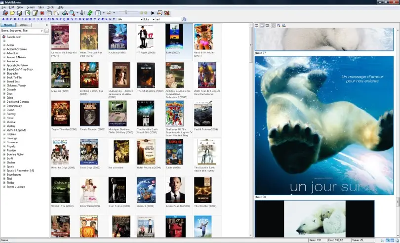Screen dimensions: 400x243
Task: Click the paste icon in the toolbar
Action: coord(56,13)
